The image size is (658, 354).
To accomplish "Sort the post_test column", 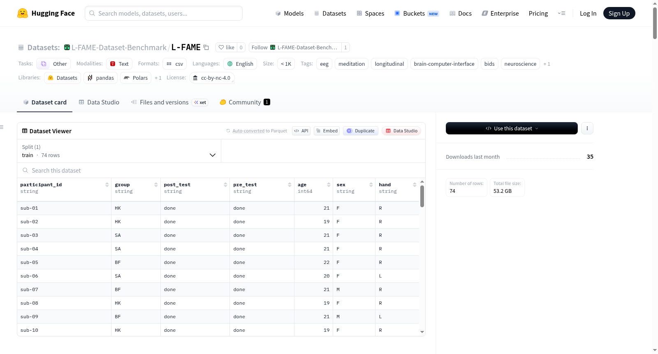I will pyautogui.click(x=225, y=185).
